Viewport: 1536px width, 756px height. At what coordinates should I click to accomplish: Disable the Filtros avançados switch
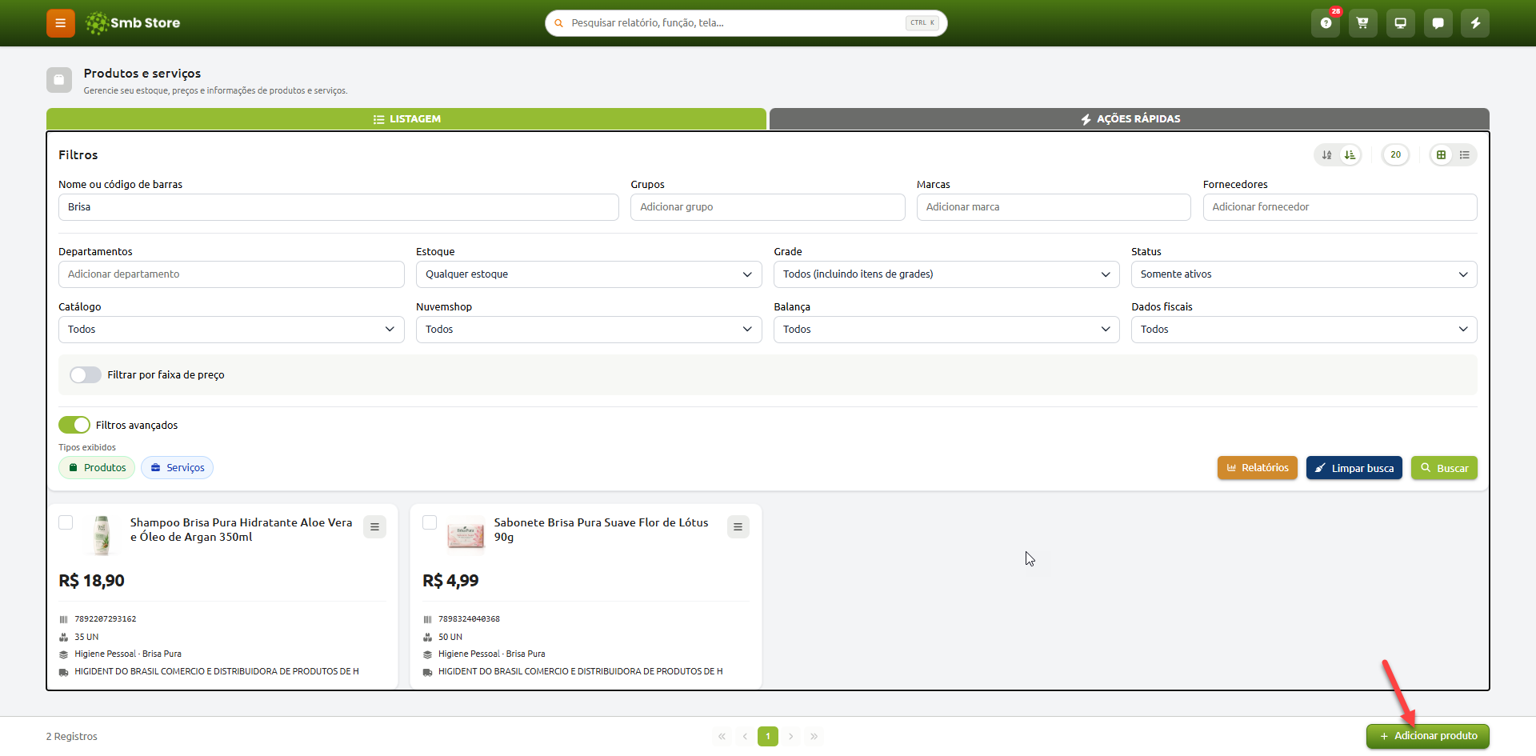74,425
